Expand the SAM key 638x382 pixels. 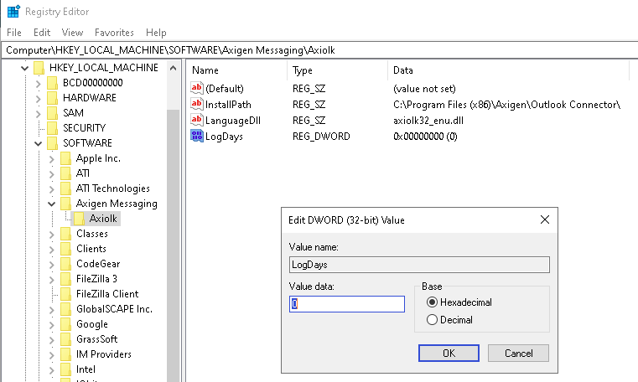[x=39, y=113]
